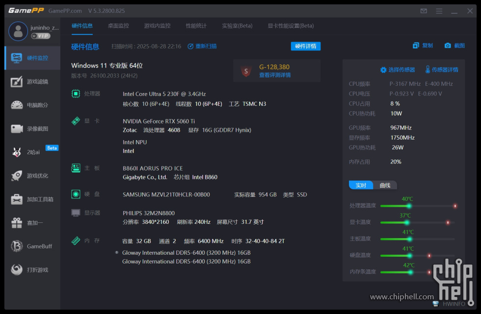Open 硬件监控 hardware monitor sidebar icon
This screenshot has width=481, height=314.
click(x=16, y=58)
